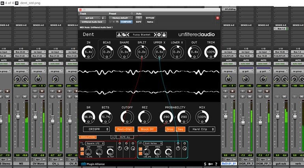Open help with the question mark icon
The width and height of the screenshot is (304, 168).
[216, 164]
